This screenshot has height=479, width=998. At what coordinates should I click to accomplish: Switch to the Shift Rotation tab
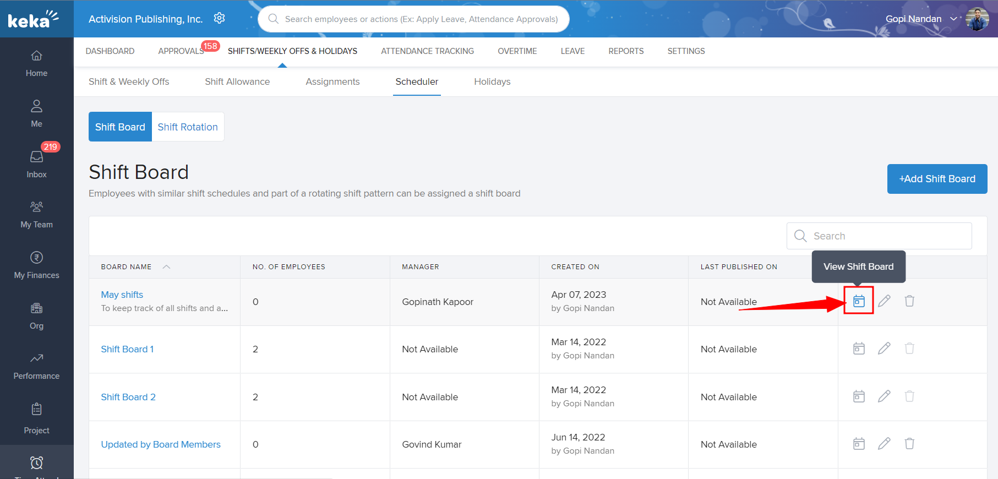click(188, 127)
